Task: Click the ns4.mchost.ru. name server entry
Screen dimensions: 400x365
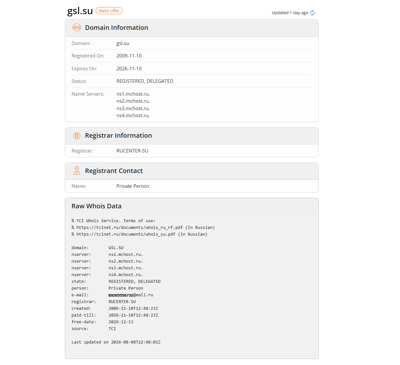Action: click(x=133, y=116)
